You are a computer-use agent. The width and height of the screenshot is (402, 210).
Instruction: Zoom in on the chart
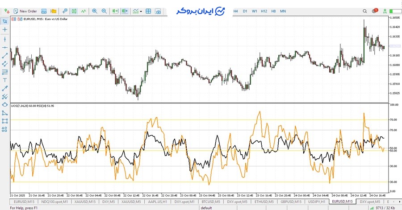[x=94, y=11]
